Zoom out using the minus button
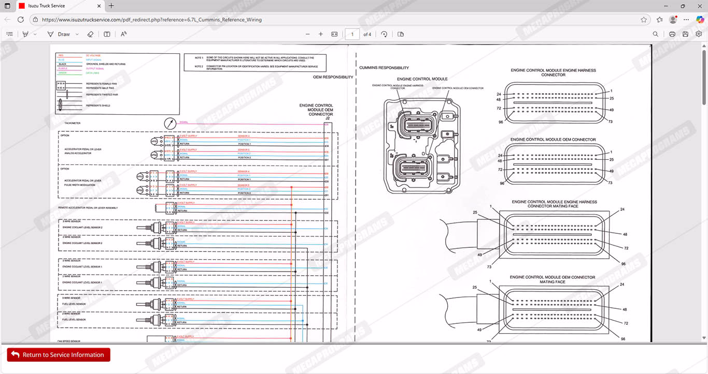The image size is (708, 374). coord(307,34)
